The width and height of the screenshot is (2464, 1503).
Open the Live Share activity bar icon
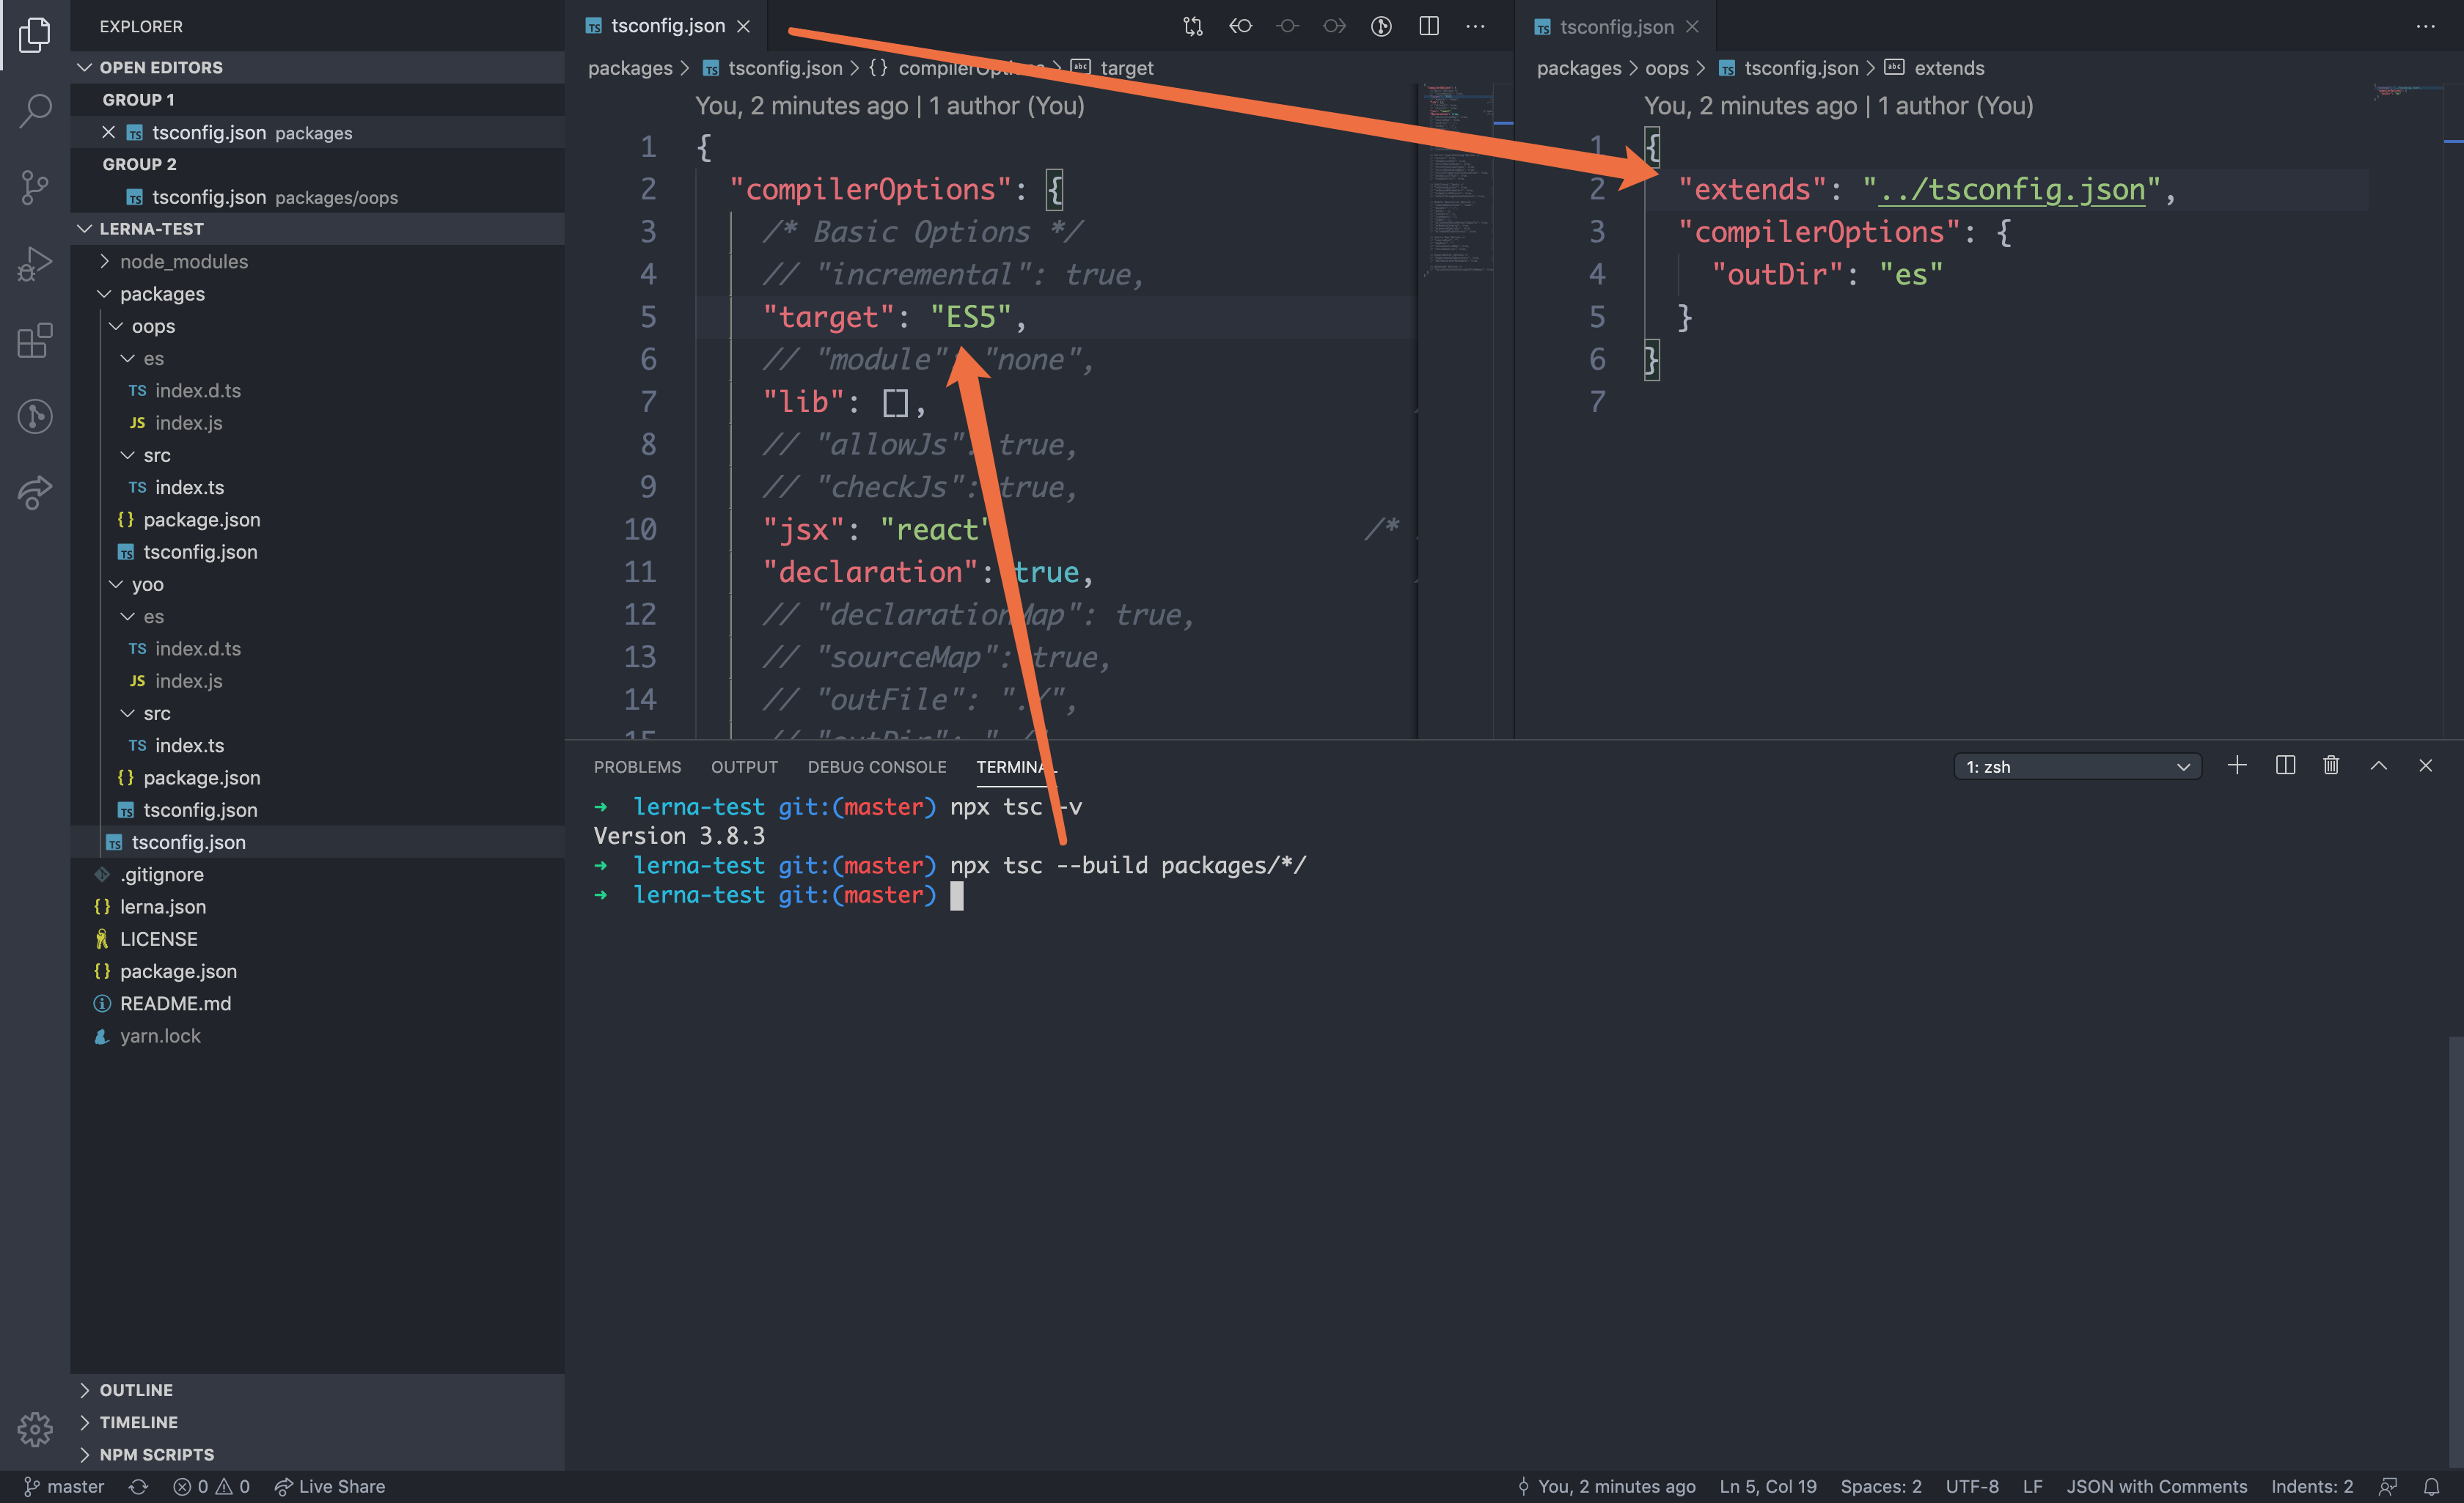point(35,492)
